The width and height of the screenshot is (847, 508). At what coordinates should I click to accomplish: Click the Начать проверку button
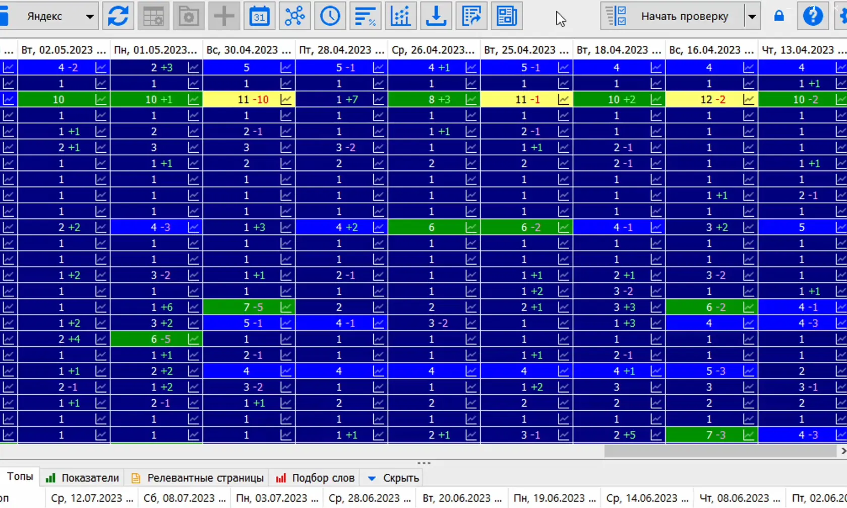tap(673, 16)
